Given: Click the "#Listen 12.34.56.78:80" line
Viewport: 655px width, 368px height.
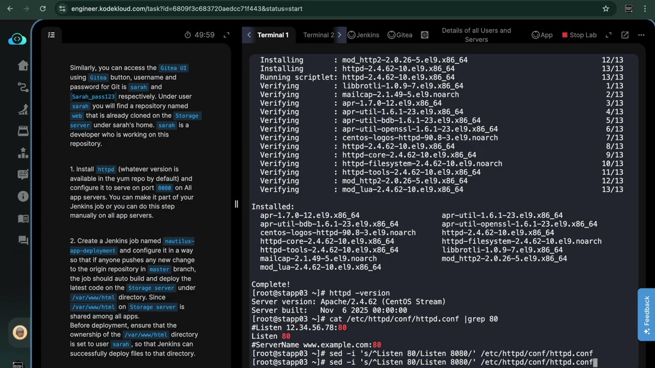Looking at the screenshot, I should [x=299, y=328].
